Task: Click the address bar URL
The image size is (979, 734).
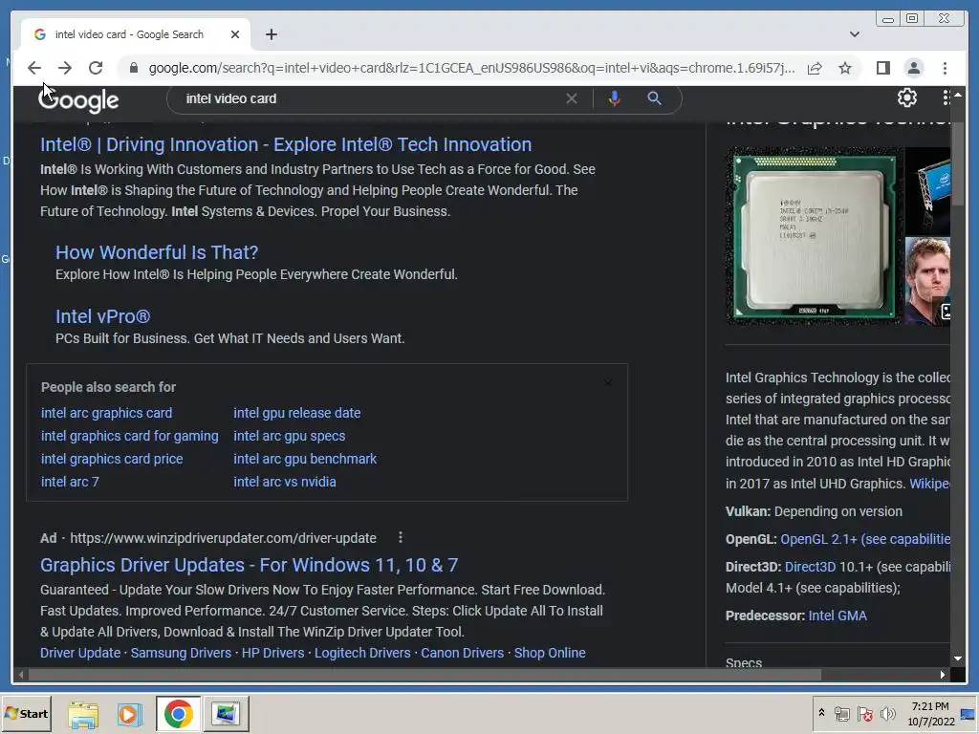Action: tap(471, 68)
